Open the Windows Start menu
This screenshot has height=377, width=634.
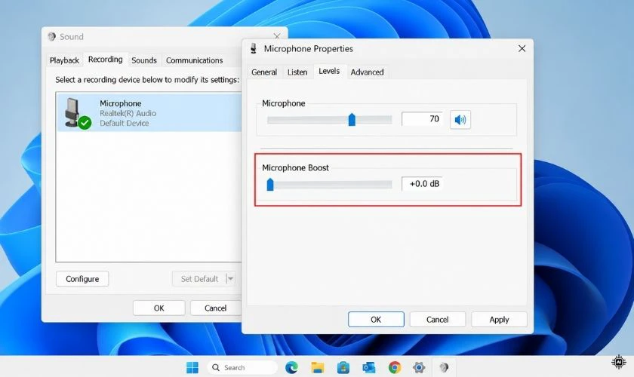[x=192, y=367]
